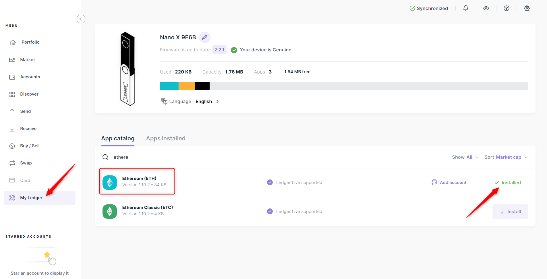
Task: Click the notifications bell icon
Action: coord(465,8)
